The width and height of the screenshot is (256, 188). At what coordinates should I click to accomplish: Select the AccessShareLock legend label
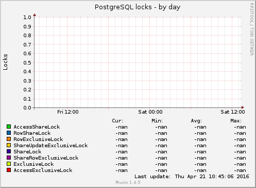click(37, 127)
